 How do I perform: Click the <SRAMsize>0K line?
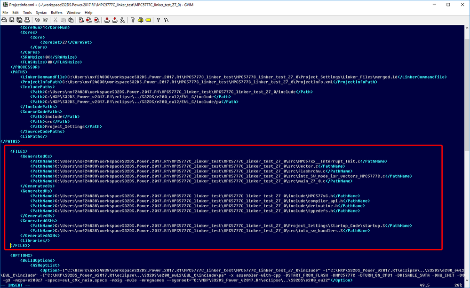[48, 57]
